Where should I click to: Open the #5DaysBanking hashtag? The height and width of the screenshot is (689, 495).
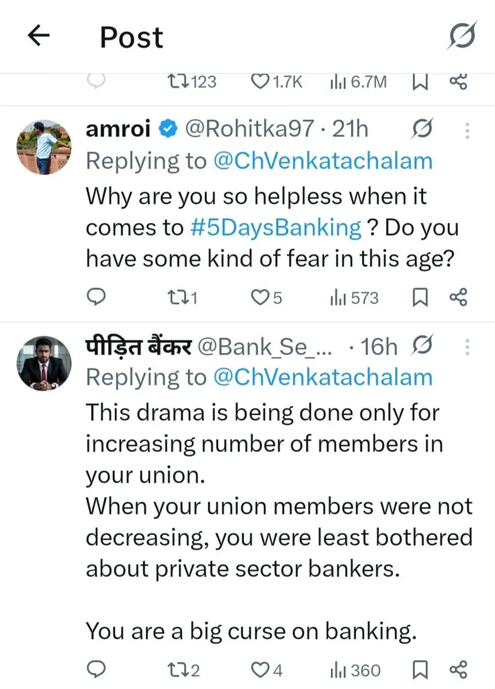275,227
